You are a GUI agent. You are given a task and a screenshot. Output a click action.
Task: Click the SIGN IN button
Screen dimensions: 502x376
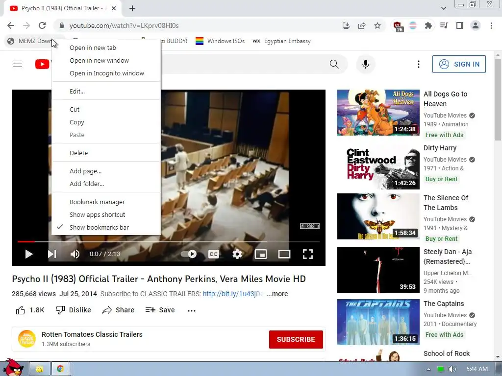click(459, 64)
